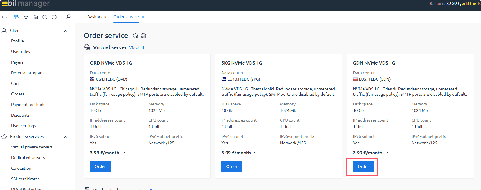Open Dedicated servers in the sidebar
Image resolution: width=481 pixels, height=190 pixels.
[28, 158]
